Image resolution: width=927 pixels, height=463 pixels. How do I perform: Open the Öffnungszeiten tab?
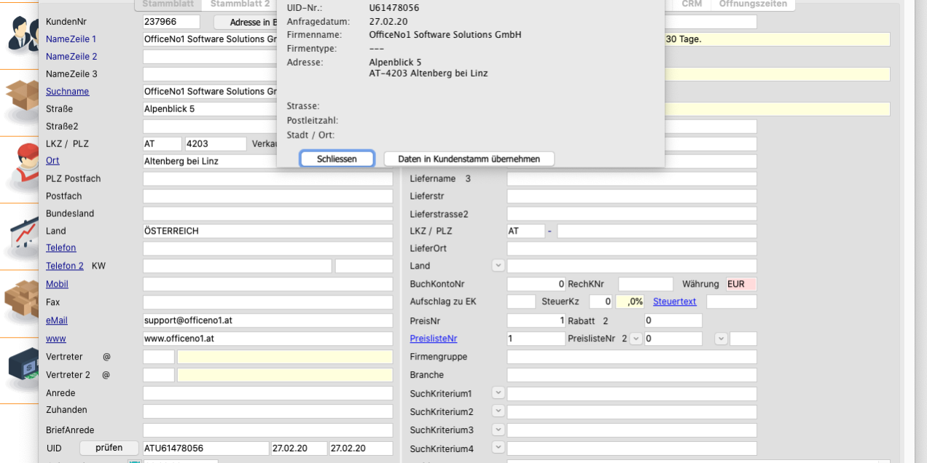pyautogui.click(x=753, y=4)
